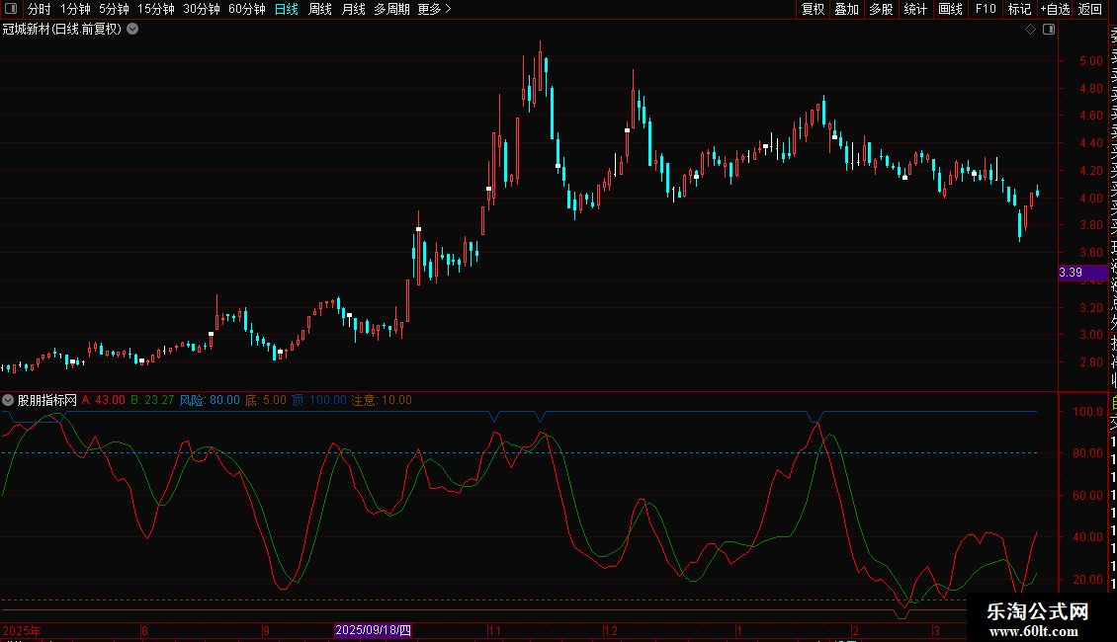Click the 4.00 price axis label
1117x642 pixels.
1091,199
